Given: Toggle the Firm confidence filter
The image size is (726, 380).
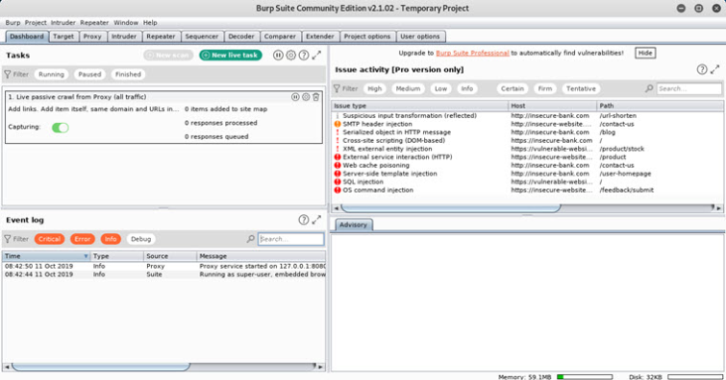Looking at the screenshot, I should (545, 88).
